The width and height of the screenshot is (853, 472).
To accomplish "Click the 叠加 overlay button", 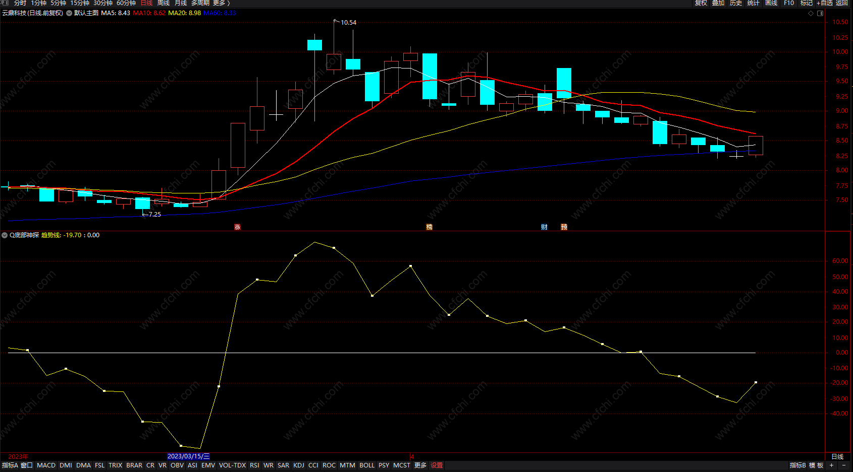I will coord(718,3).
